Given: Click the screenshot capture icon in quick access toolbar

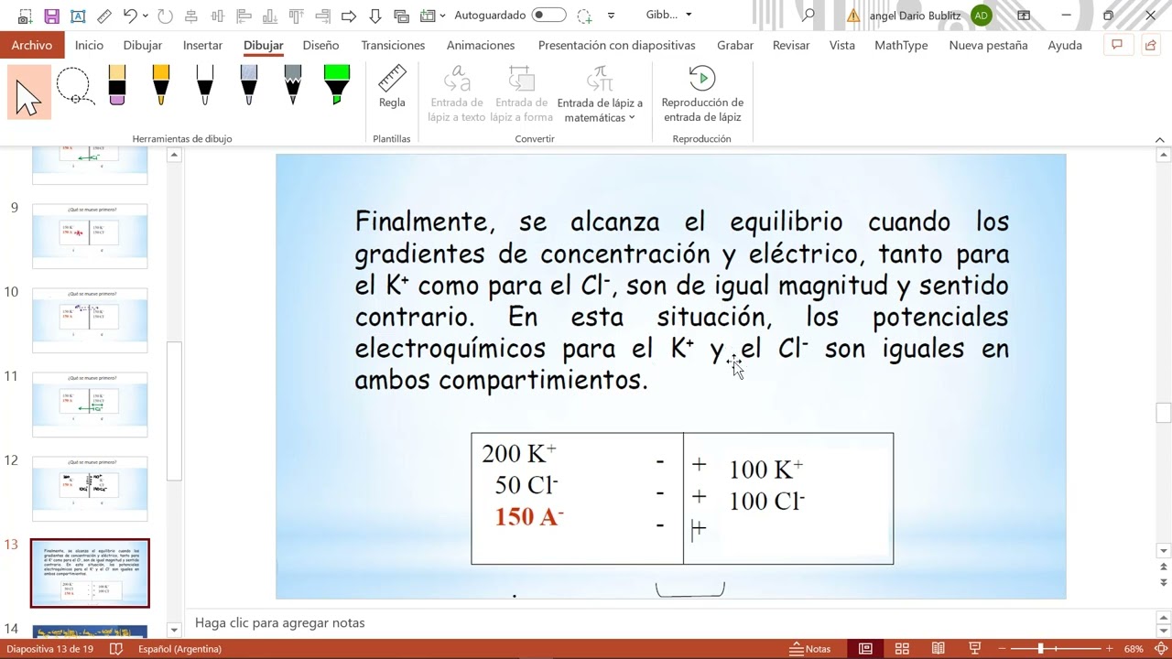Looking at the screenshot, I should [25, 16].
